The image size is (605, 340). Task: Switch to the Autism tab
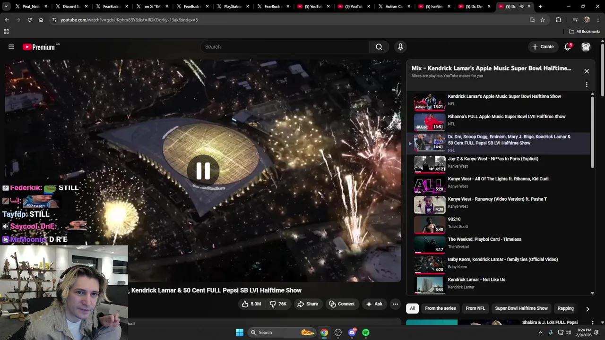pos(395,7)
